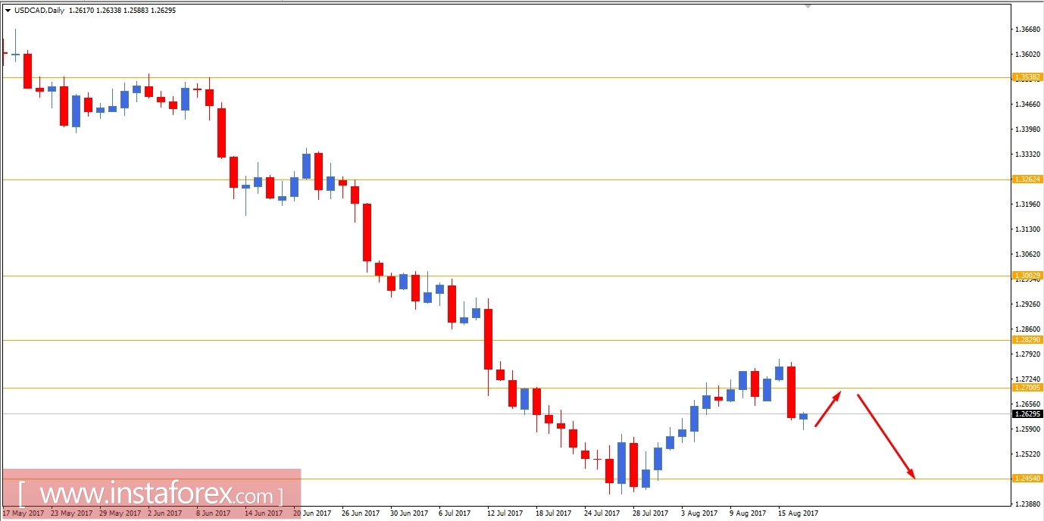Select the orange level label 1.28290
The image size is (1044, 521).
[x=1026, y=341]
